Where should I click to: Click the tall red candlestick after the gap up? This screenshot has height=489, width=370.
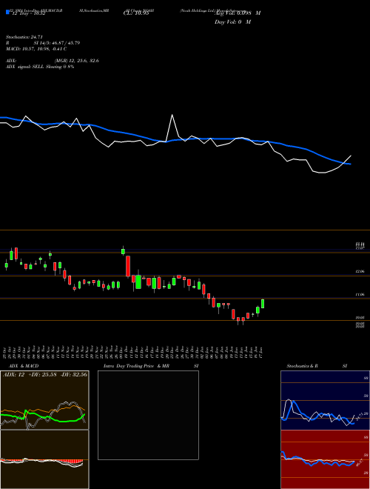pyautogui.click(x=128, y=267)
